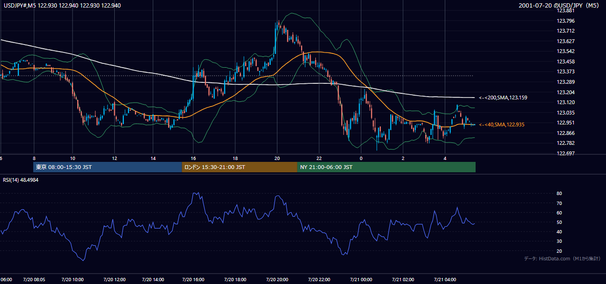Image resolution: width=606 pixels, height=284 pixels.
Task: Click hour marker 22 below the price chart
Action: tap(319, 158)
